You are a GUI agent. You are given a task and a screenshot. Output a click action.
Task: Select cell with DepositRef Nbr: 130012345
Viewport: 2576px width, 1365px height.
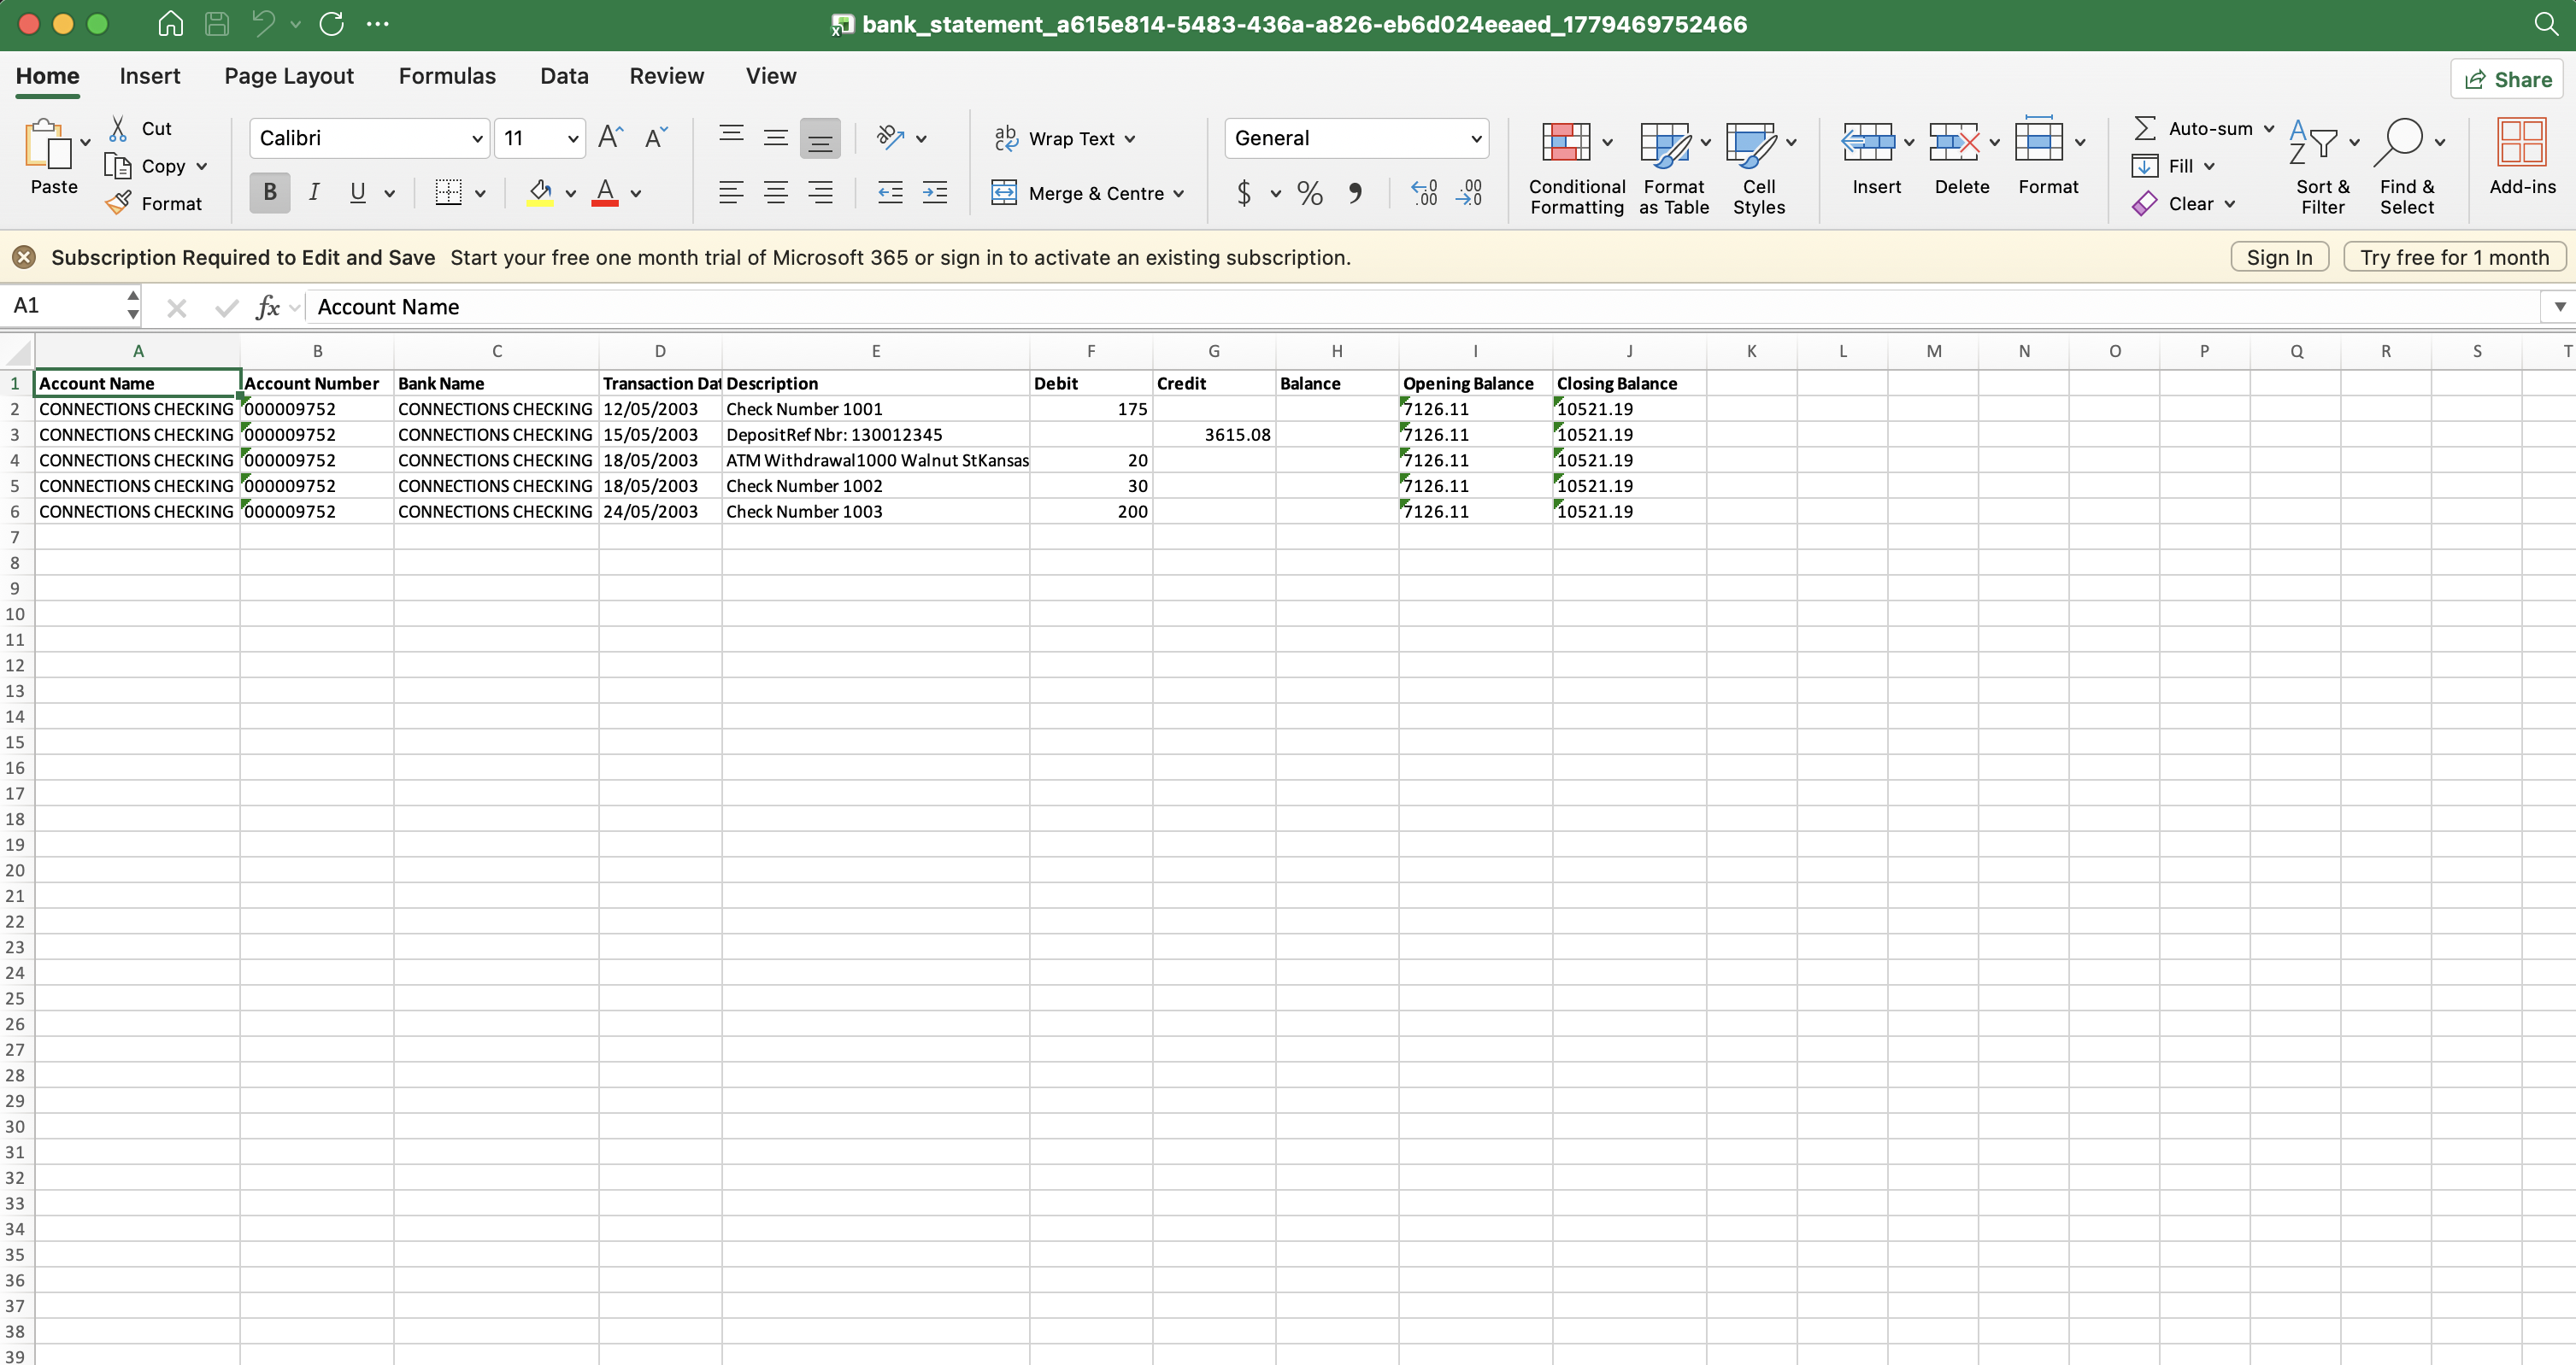875,435
